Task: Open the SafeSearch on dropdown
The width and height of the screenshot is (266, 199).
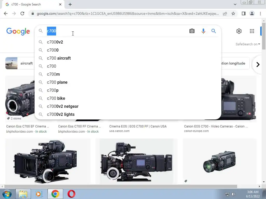Action: click(248, 44)
